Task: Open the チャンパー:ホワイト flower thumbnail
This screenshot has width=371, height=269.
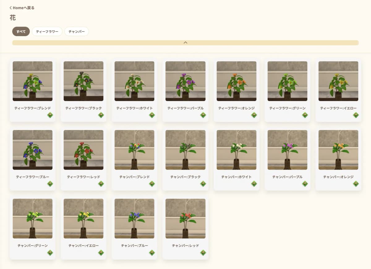Action: click(237, 150)
